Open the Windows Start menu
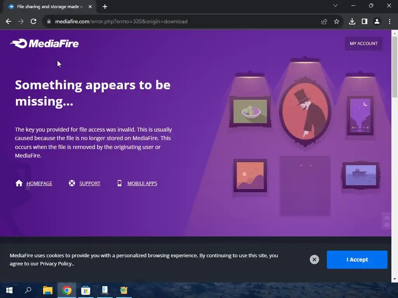398x298 pixels. click(x=9, y=290)
